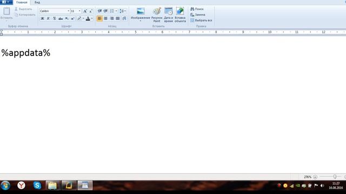The width and height of the screenshot is (346, 194).
Task: Select align text right
Action: click(x=112, y=18)
